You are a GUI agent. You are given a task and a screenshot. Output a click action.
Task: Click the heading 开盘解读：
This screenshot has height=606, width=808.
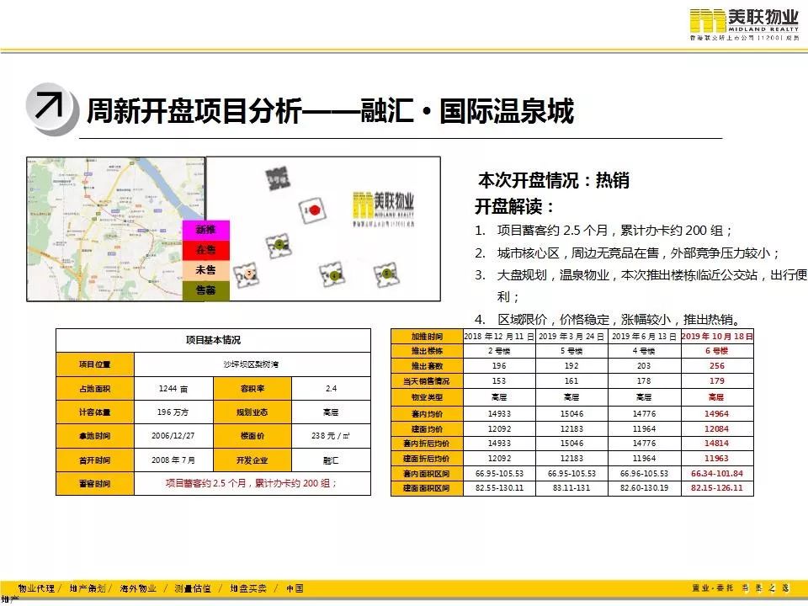point(514,207)
